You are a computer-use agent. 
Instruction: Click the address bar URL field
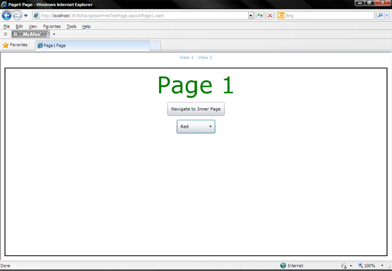point(143,16)
